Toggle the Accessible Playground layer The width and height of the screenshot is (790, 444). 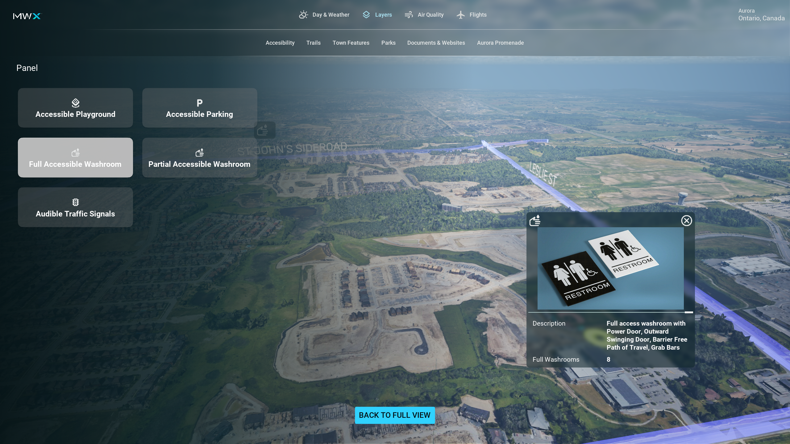pos(75,108)
